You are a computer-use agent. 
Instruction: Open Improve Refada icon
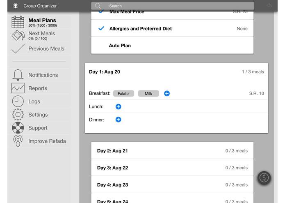[x=18, y=141]
